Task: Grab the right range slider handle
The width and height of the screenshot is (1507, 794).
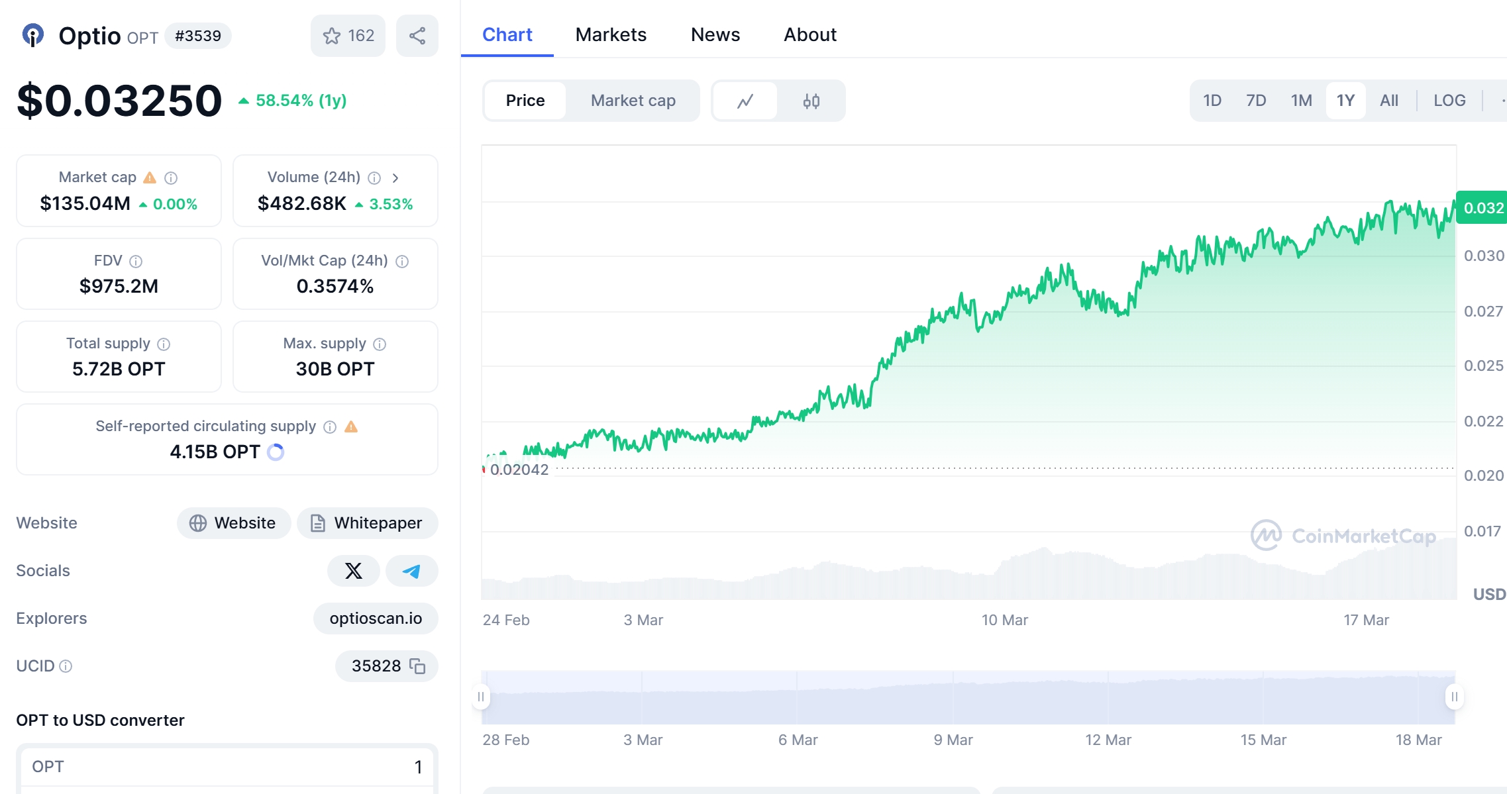Action: [1454, 697]
